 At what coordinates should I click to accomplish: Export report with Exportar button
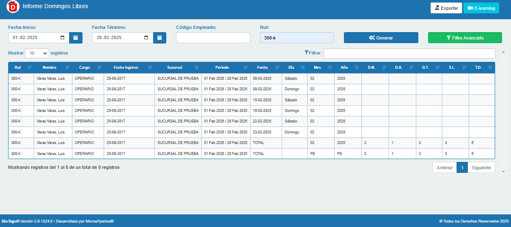pyautogui.click(x=446, y=8)
